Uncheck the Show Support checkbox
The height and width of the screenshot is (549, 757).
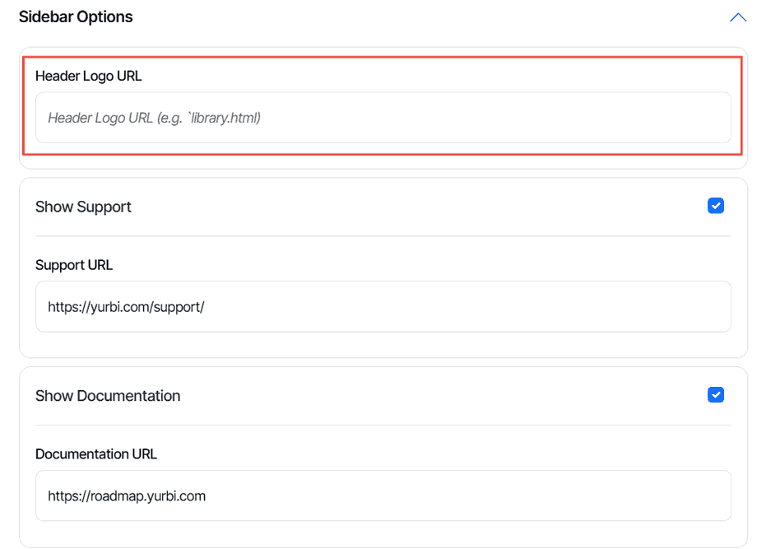(716, 206)
